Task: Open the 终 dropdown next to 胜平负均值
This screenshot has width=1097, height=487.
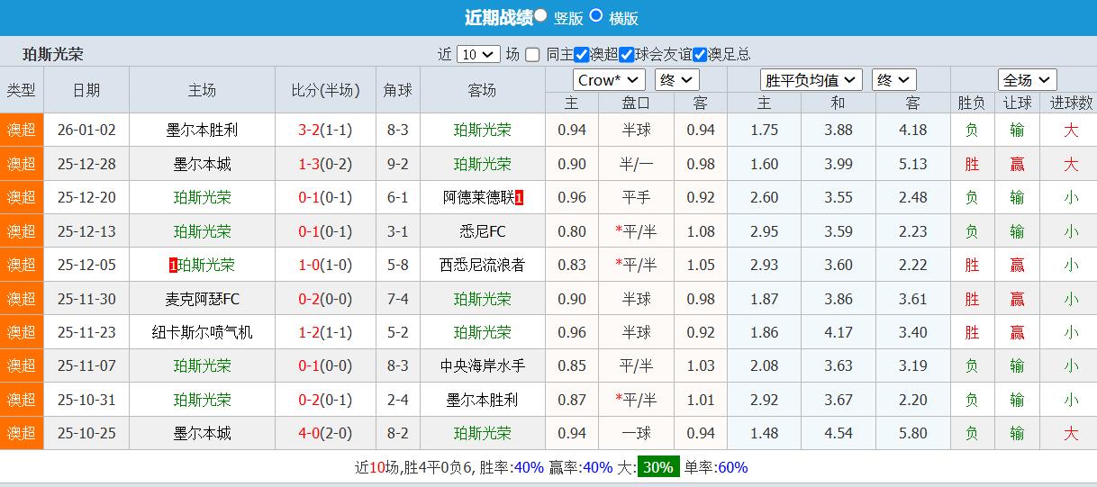Action: tap(894, 80)
